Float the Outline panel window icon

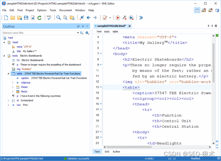click(x=78, y=26)
